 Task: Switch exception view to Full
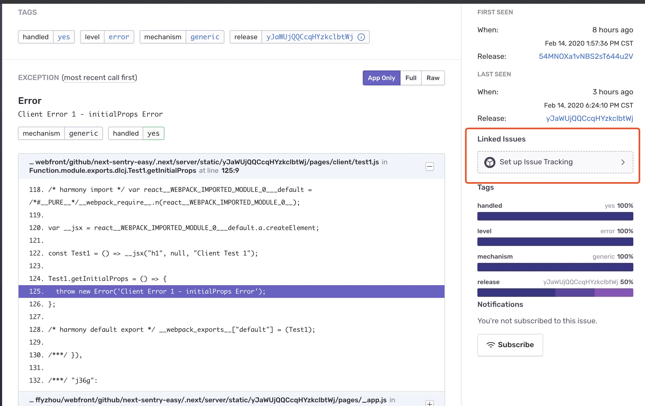click(411, 78)
